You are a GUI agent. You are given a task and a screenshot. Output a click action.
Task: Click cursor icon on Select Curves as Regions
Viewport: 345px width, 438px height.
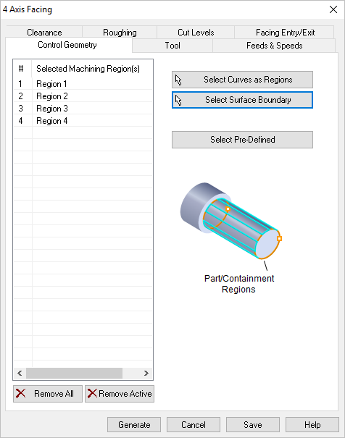point(178,80)
